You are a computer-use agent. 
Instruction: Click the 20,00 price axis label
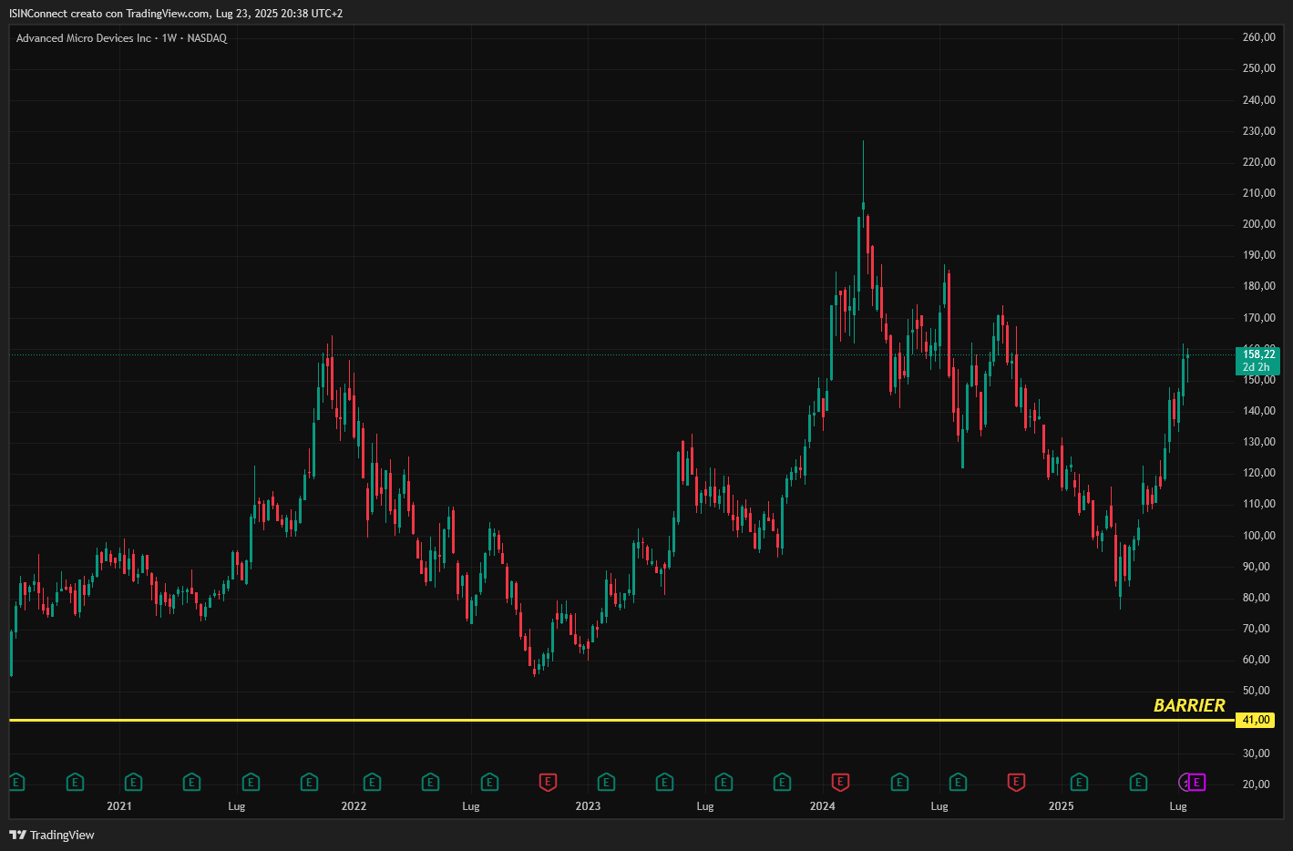point(1256,784)
